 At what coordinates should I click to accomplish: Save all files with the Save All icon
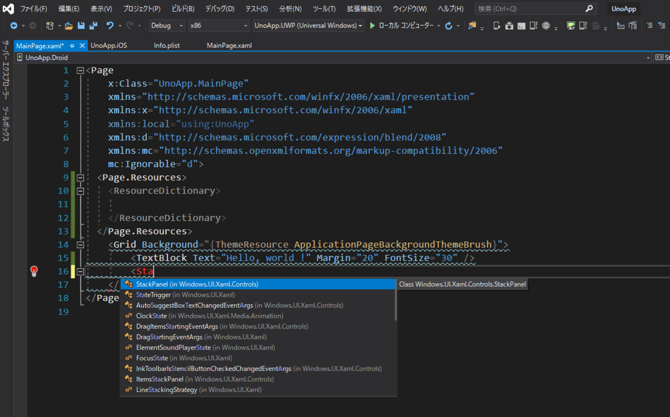pyautogui.click(x=93, y=26)
